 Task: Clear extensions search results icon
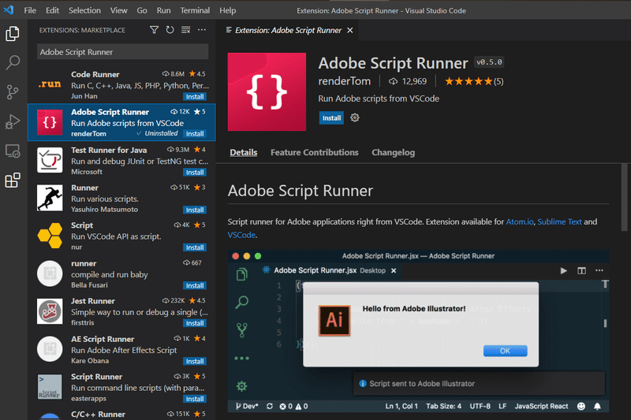[185, 30]
